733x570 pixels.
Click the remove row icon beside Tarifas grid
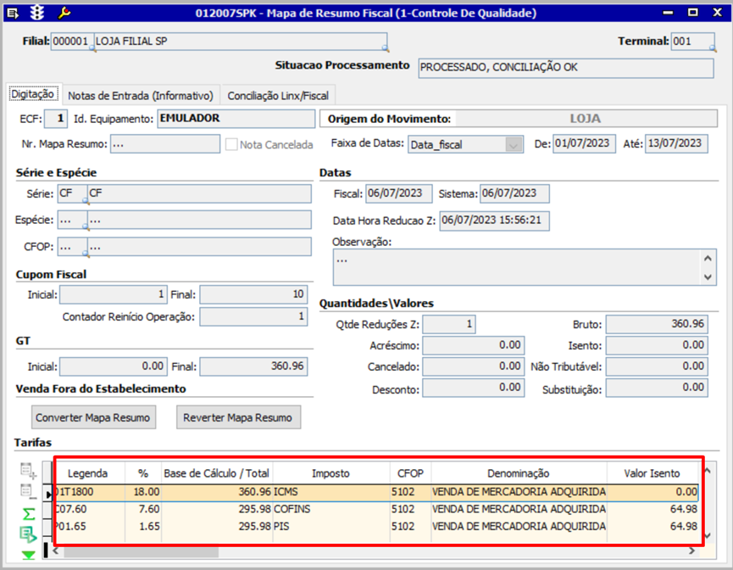click(x=29, y=491)
